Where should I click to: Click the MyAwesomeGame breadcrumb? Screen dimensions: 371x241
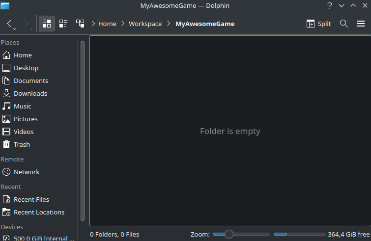(x=205, y=24)
